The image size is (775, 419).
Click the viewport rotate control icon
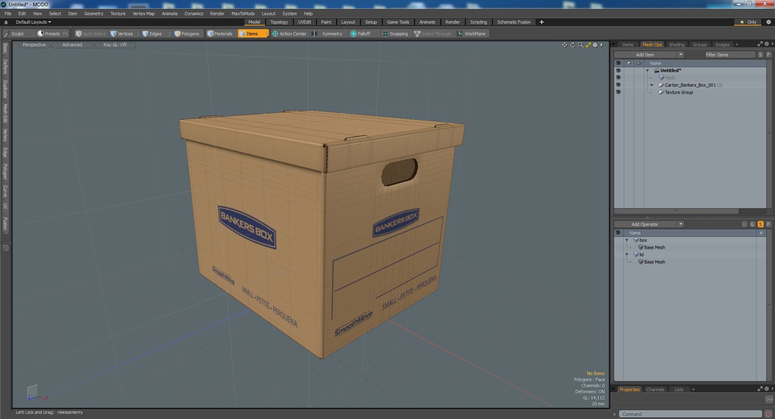(x=572, y=45)
